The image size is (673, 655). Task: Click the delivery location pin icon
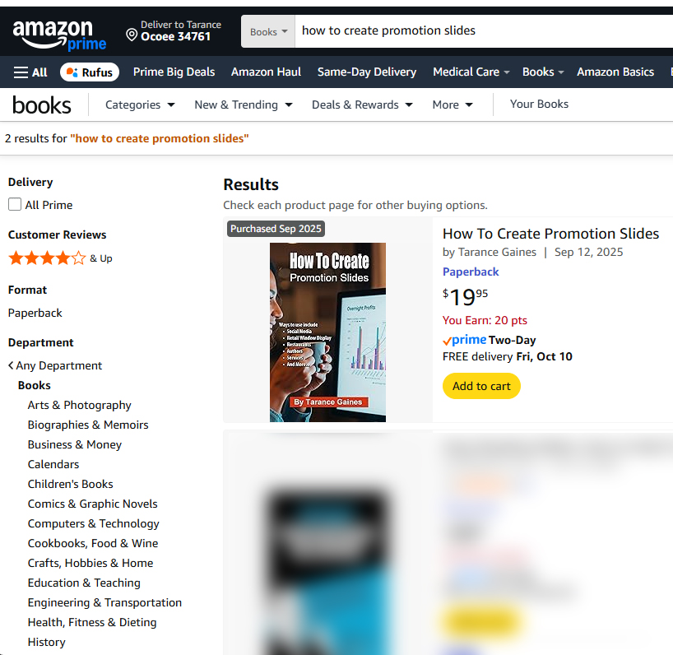(132, 35)
